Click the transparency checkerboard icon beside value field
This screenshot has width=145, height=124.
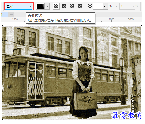coord(90,6)
